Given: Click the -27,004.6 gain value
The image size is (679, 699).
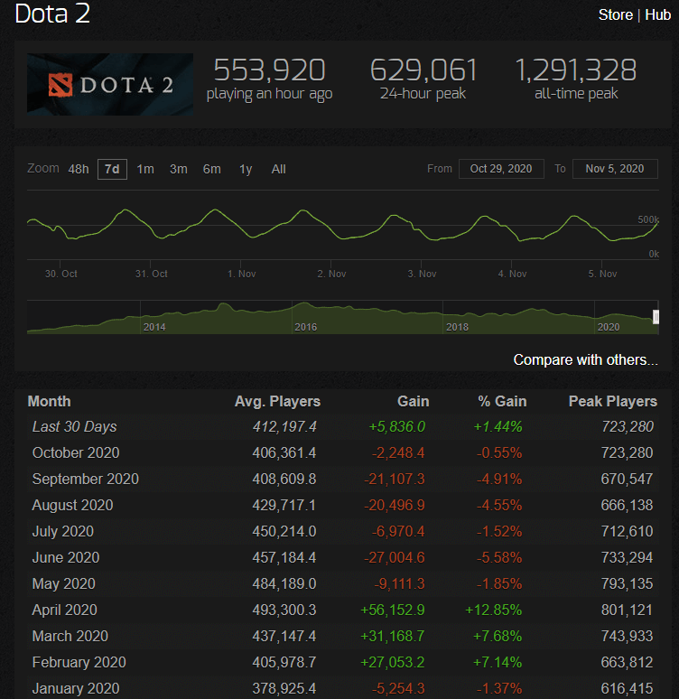Looking at the screenshot, I should 395,558.
